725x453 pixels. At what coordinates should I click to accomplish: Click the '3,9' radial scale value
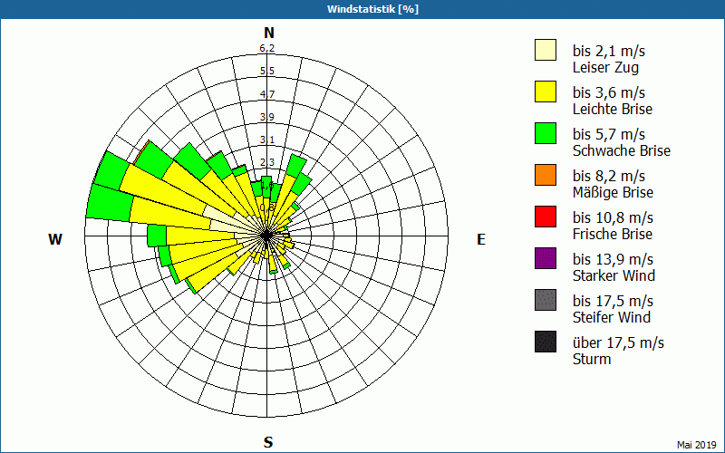click(267, 117)
